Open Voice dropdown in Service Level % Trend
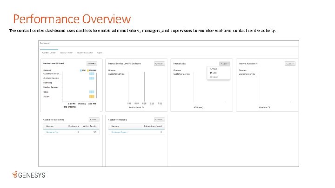Image resolution: width=335 pixels, height=188 pixels. [x=92, y=64]
